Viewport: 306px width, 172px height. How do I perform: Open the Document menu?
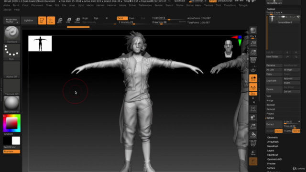pos(37,5)
